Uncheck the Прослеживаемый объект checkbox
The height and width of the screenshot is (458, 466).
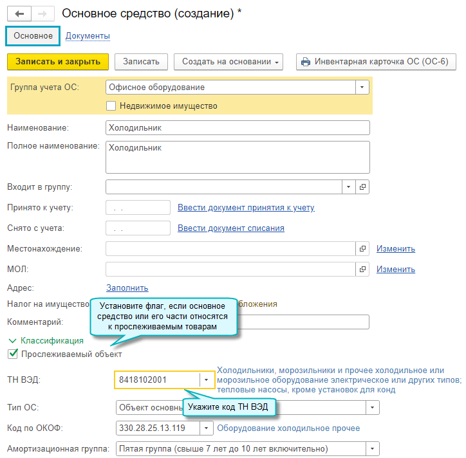pyautogui.click(x=12, y=354)
